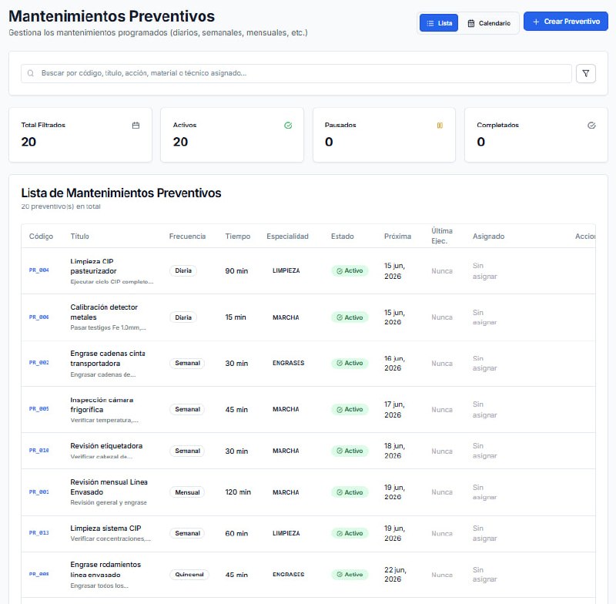Click date 22 jun, 2026
Screen dimensions: 616x604
[x=395, y=574]
